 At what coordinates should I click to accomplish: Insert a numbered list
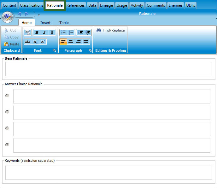[71, 32]
